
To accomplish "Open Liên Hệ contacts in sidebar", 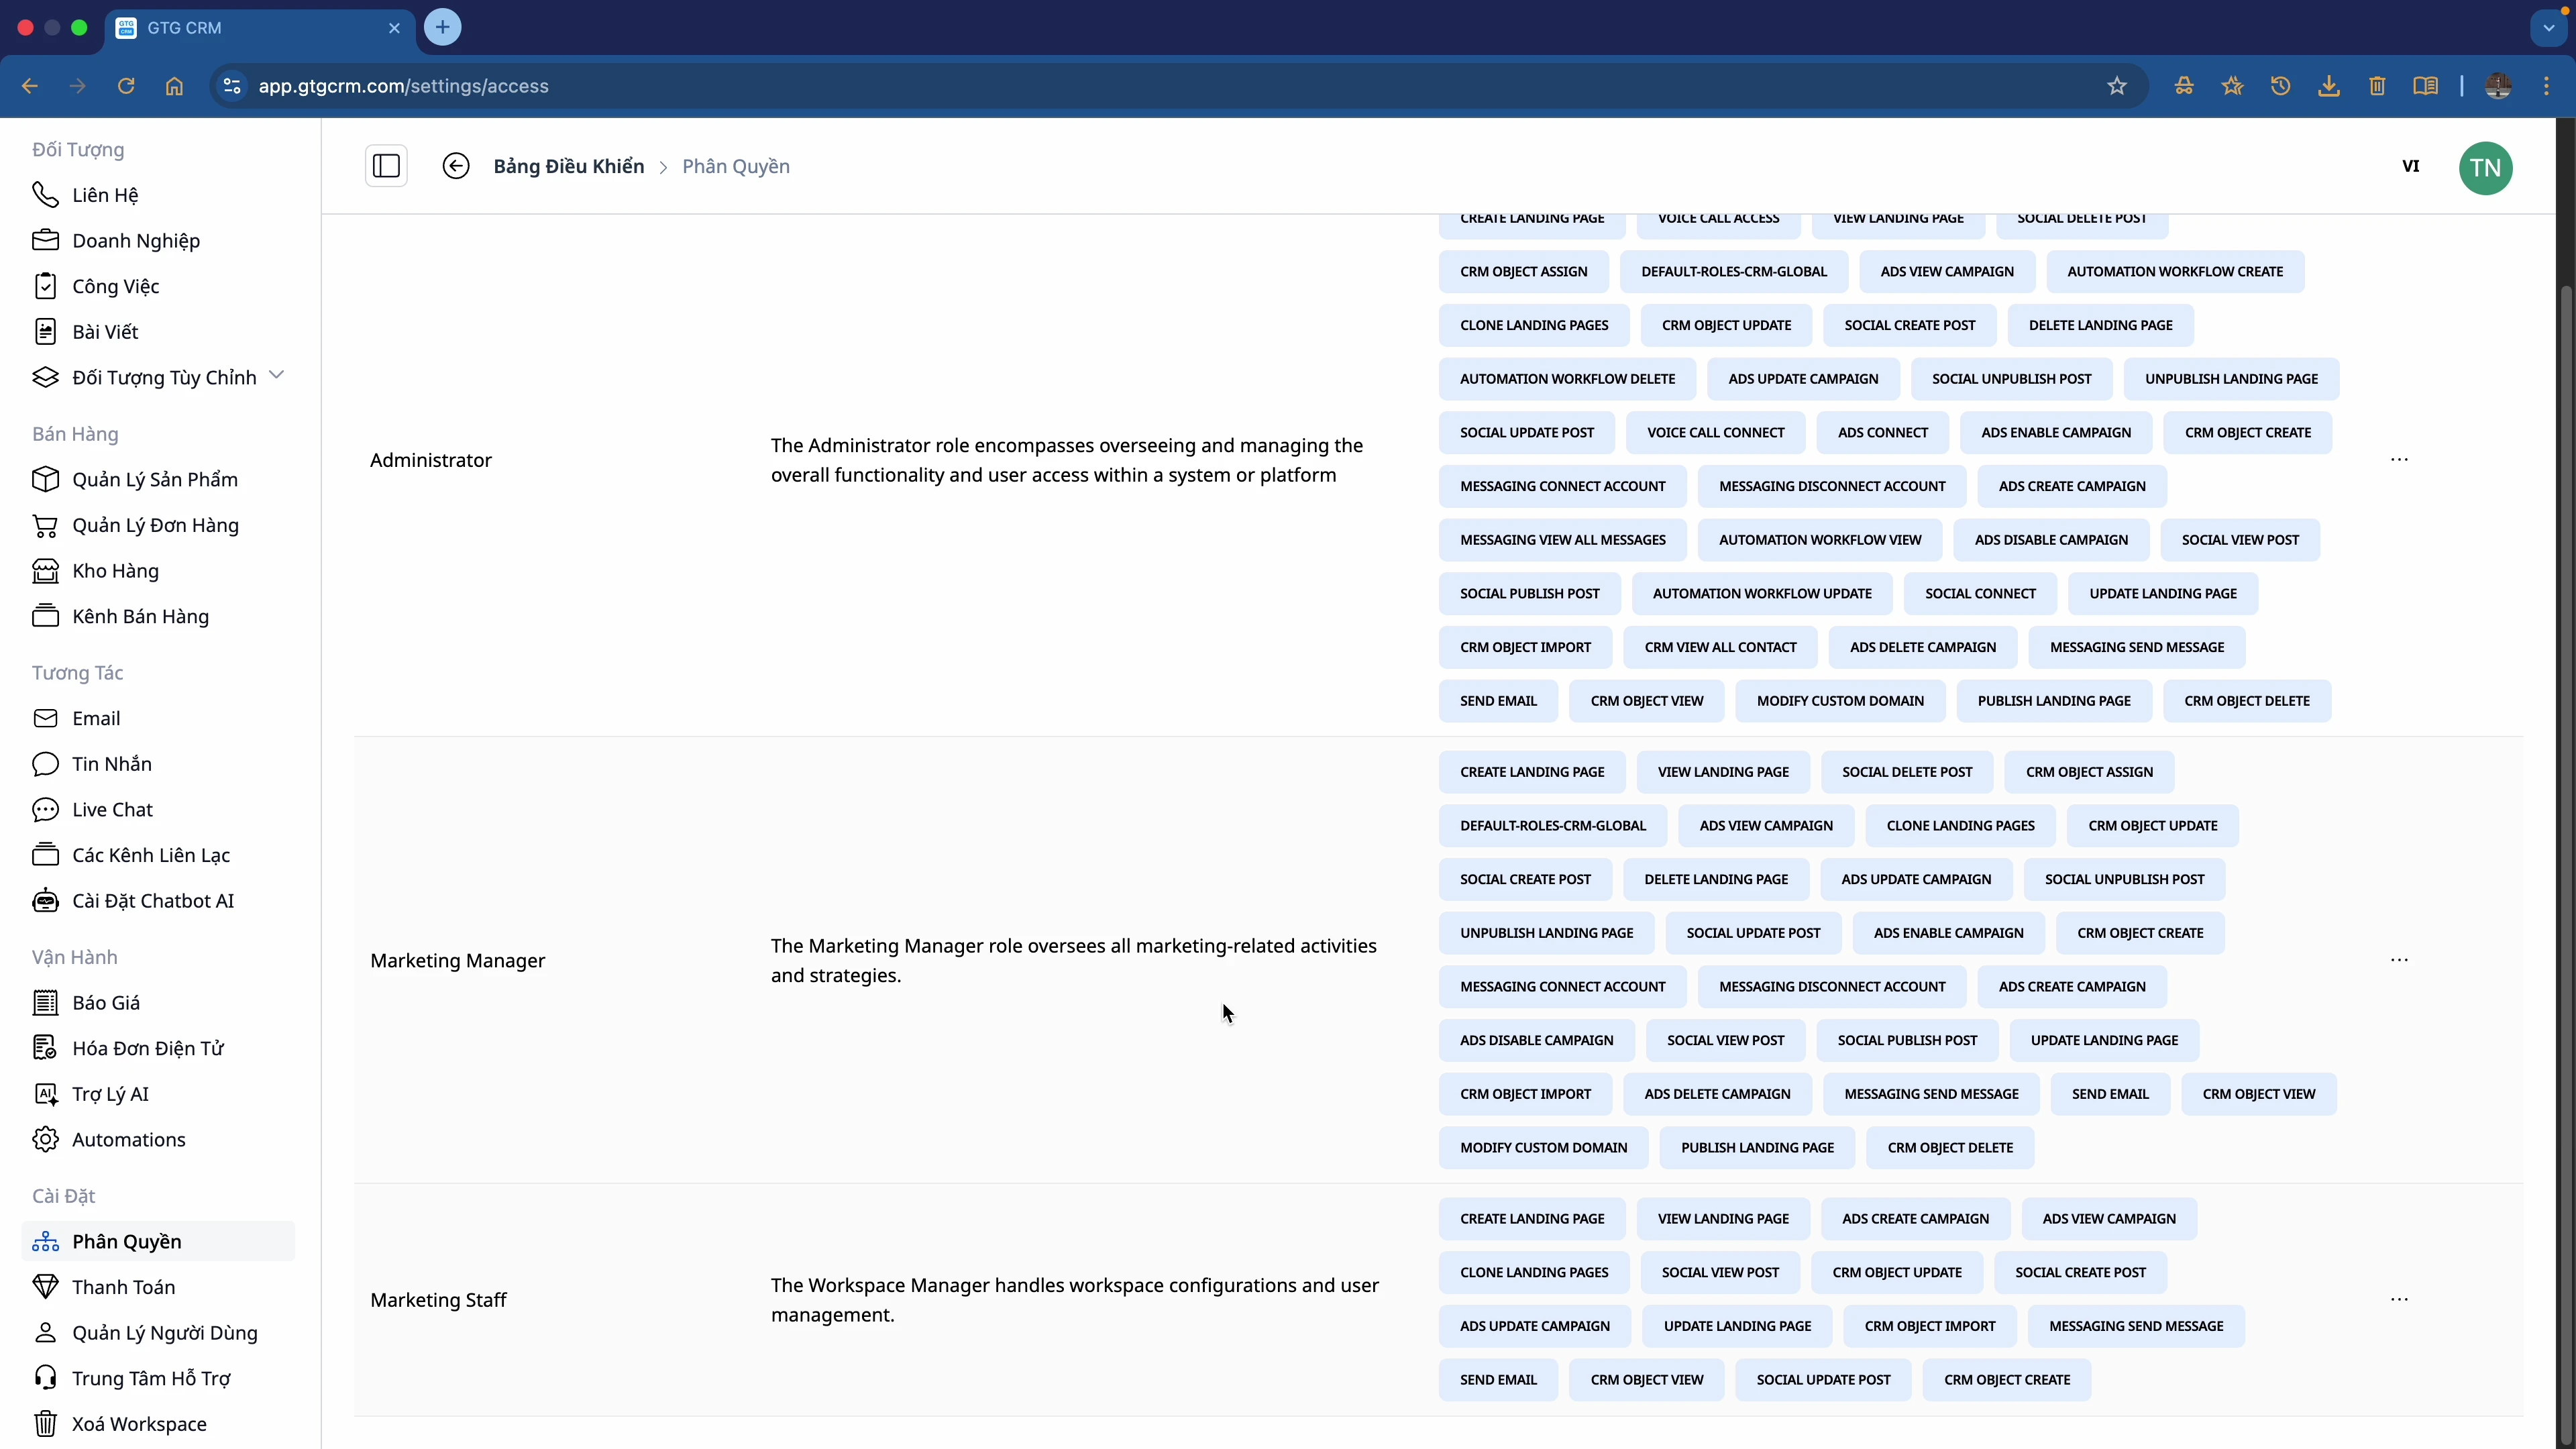I will (104, 195).
